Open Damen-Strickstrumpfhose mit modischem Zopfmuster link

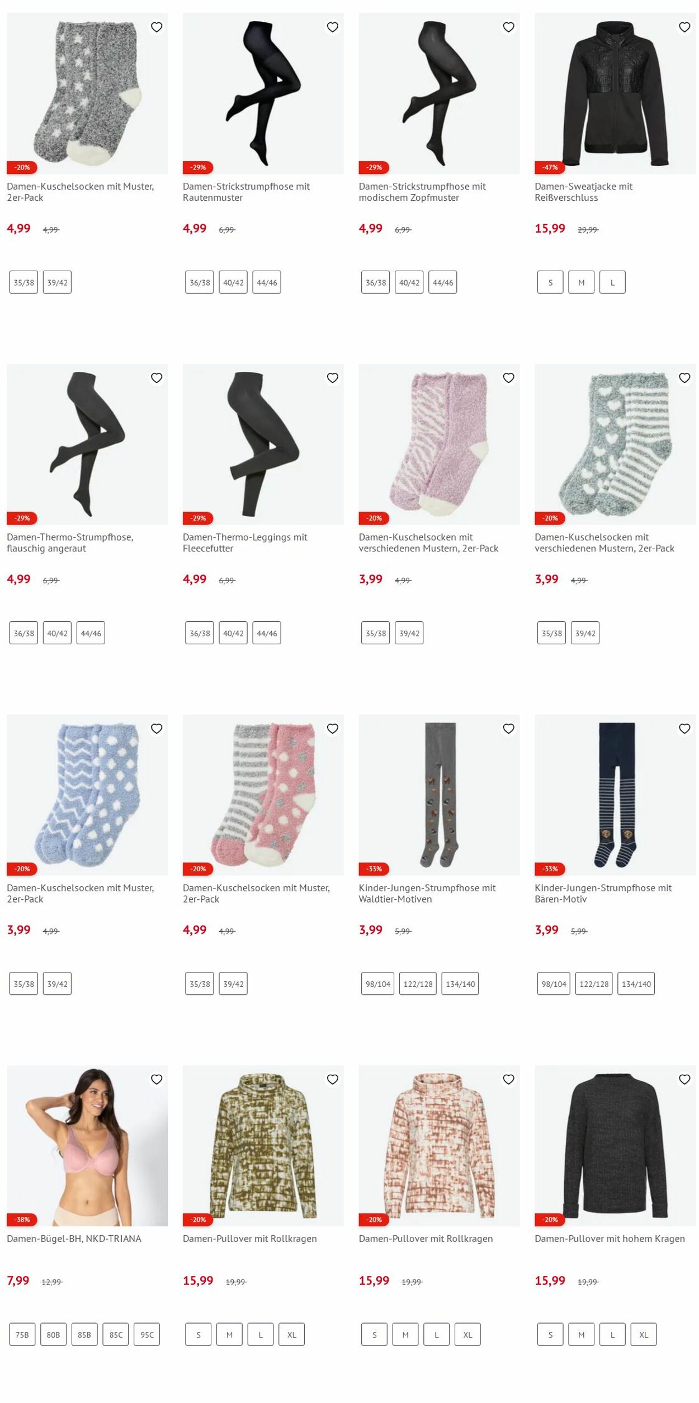[422, 192]
